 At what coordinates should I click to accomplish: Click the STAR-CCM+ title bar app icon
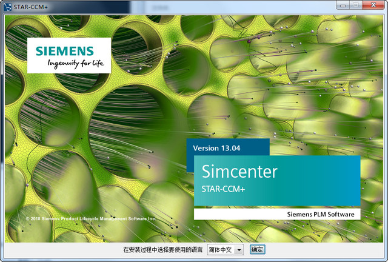(x=7, y=7)
